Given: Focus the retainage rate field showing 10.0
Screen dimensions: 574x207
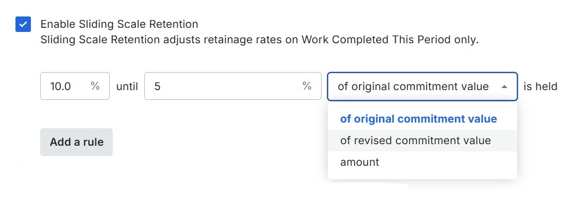Looking at the screenshot, I should click(x=67, y=87).
